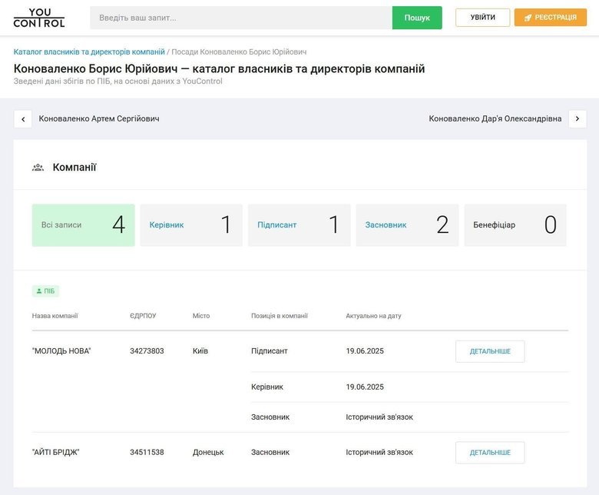
Task: Select the Всі записи filter tab
Action: (83, 225)
